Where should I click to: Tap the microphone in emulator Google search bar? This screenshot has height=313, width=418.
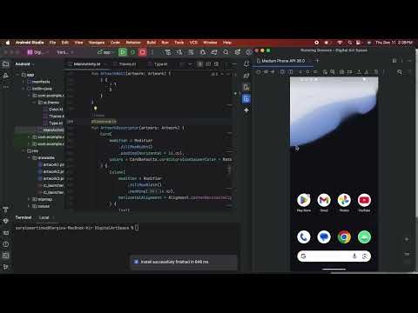pos(354,256)
